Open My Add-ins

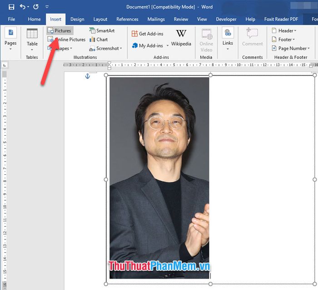tap(148, 46)
